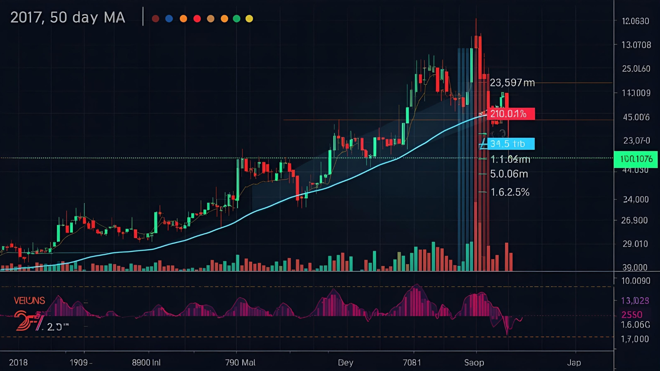The width and height of the screenshot is (660, 371).
Task: Click the bright red color dot
Action: pyautogui.click(x=197, y=19)
